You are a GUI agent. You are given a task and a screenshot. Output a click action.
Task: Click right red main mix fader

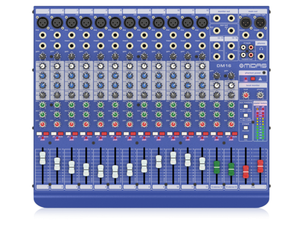260,166
